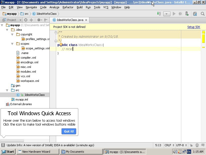Collapse the copyright folder node
206x155 pixels.
pyautogui.click(x=12, y=34)
